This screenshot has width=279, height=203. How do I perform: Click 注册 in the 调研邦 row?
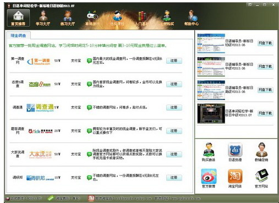pos(174,178)
